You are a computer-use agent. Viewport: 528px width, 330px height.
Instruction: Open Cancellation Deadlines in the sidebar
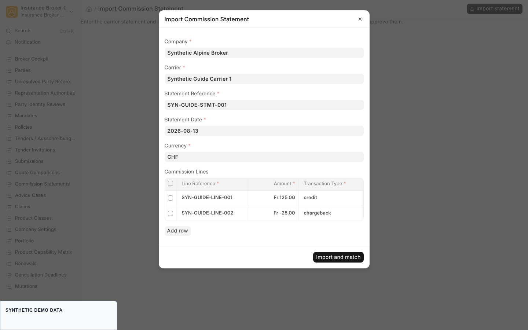click(41, 275)
